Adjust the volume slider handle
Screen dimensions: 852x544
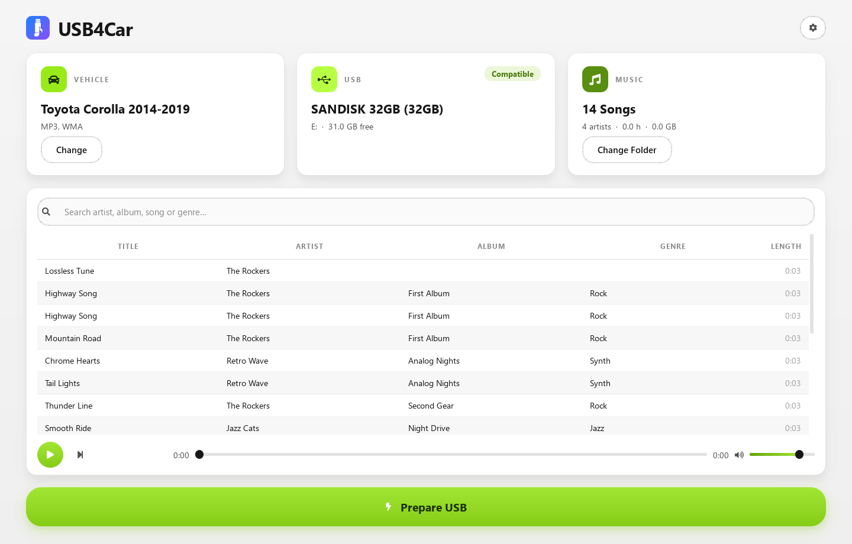(799, 455)
